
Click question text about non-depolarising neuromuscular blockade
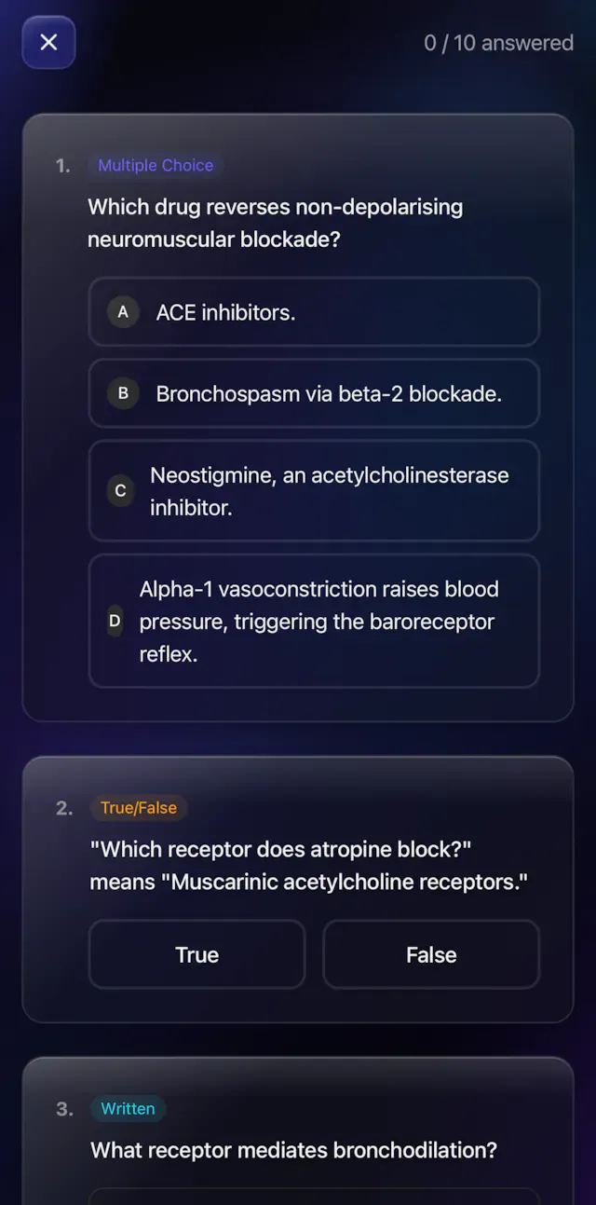click(x=275, y=223)
